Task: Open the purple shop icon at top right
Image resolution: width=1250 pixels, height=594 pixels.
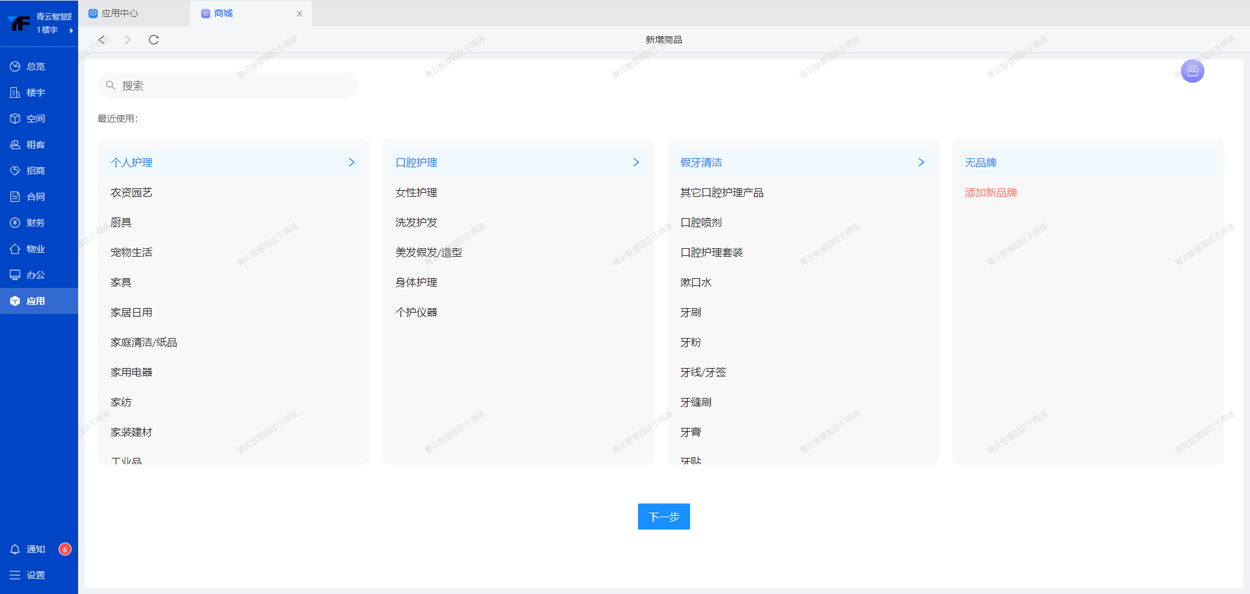Action: 1192,71
